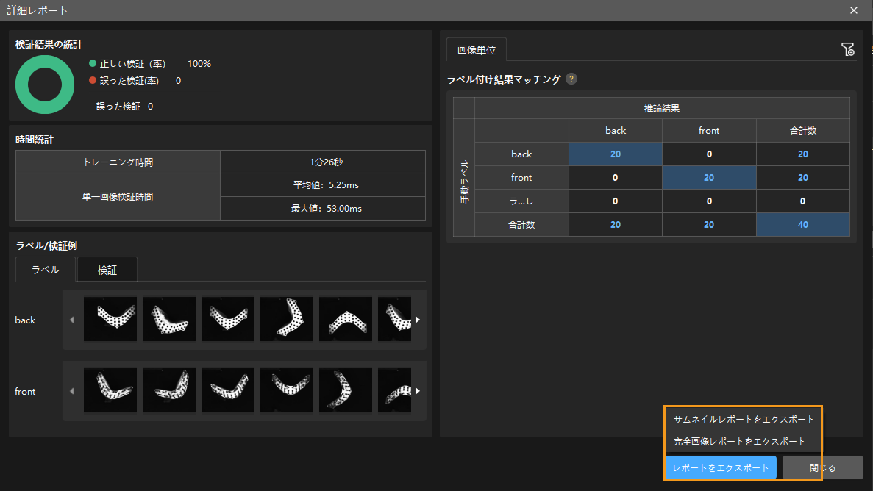Click the back row 合計数 value 20
Image resolution: width=873 pixels, height=491 pixels.
point(803,154)
